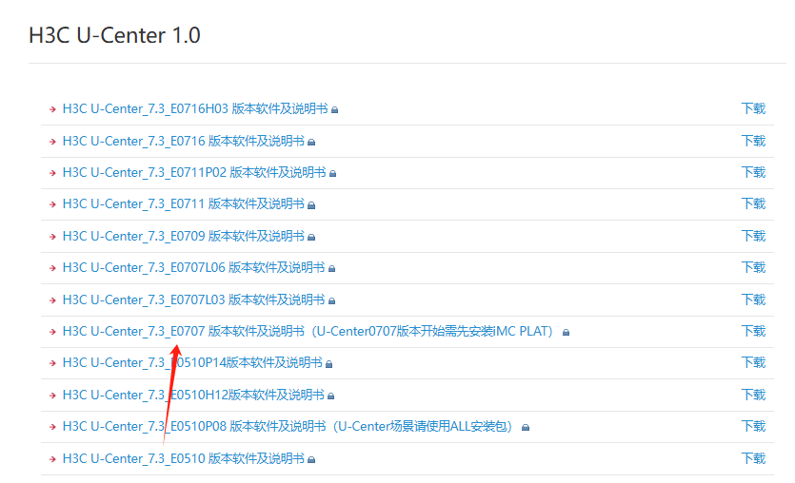Click red arrow bullet before E0707L06

tap(52, 268)
